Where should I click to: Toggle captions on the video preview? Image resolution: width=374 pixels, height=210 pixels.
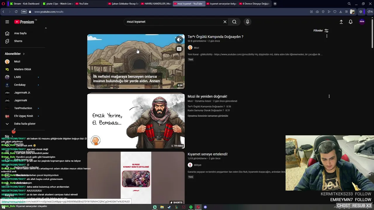(179, 49)
